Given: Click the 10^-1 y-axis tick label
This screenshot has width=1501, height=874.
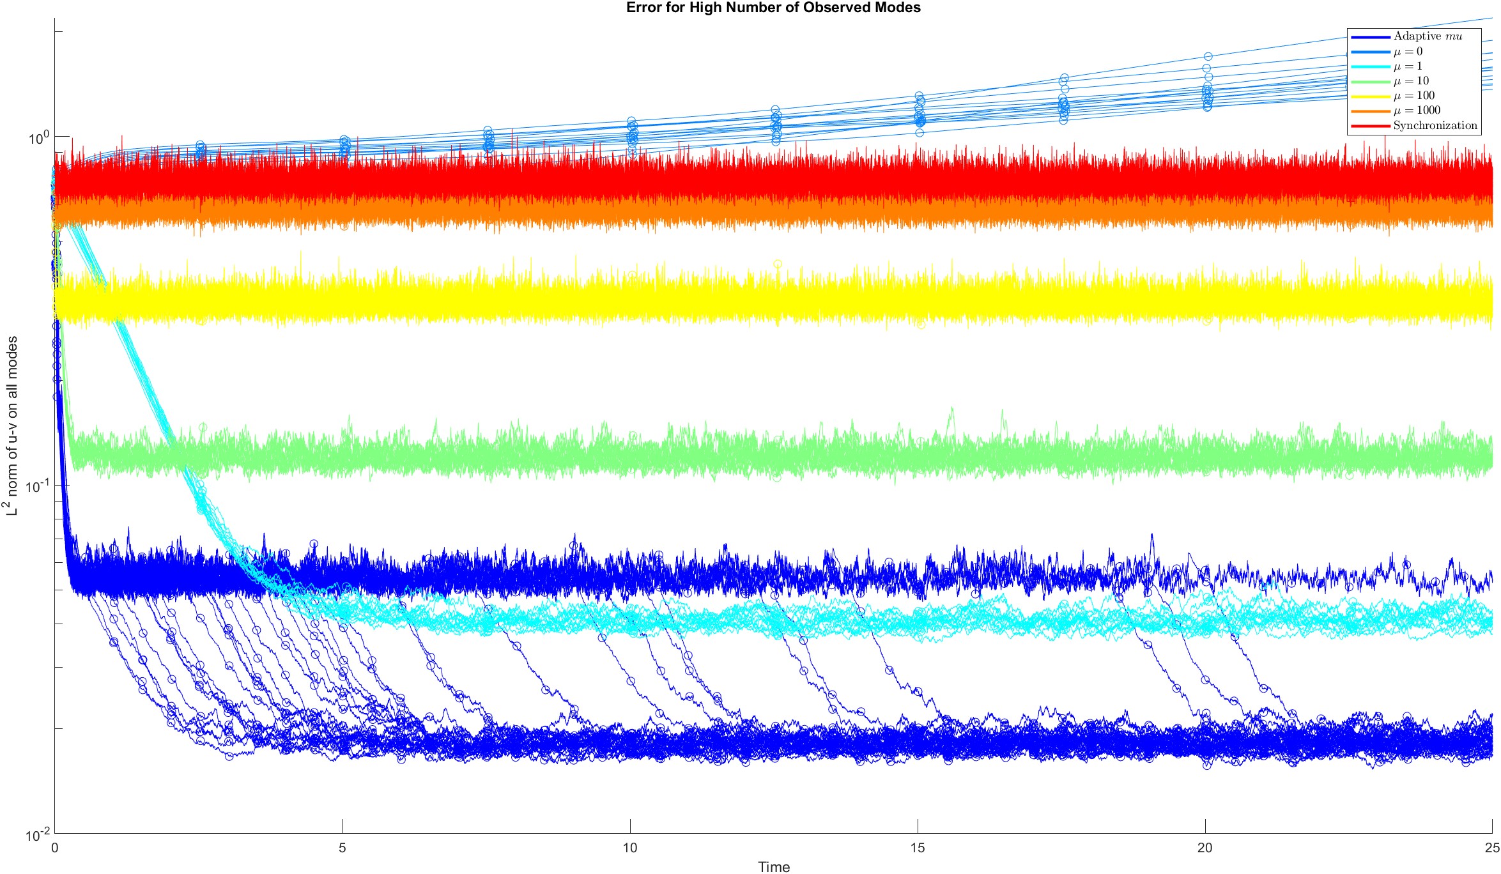Looking at the screenshot, I should (x=36, y=486).
